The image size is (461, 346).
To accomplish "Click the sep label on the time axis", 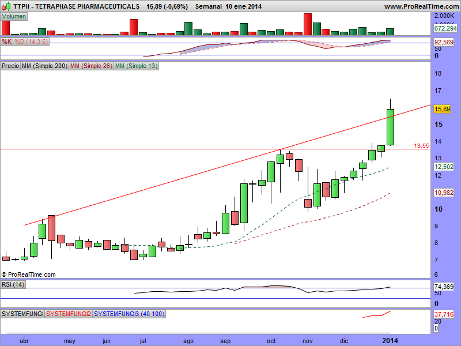I will click(225, 341).
